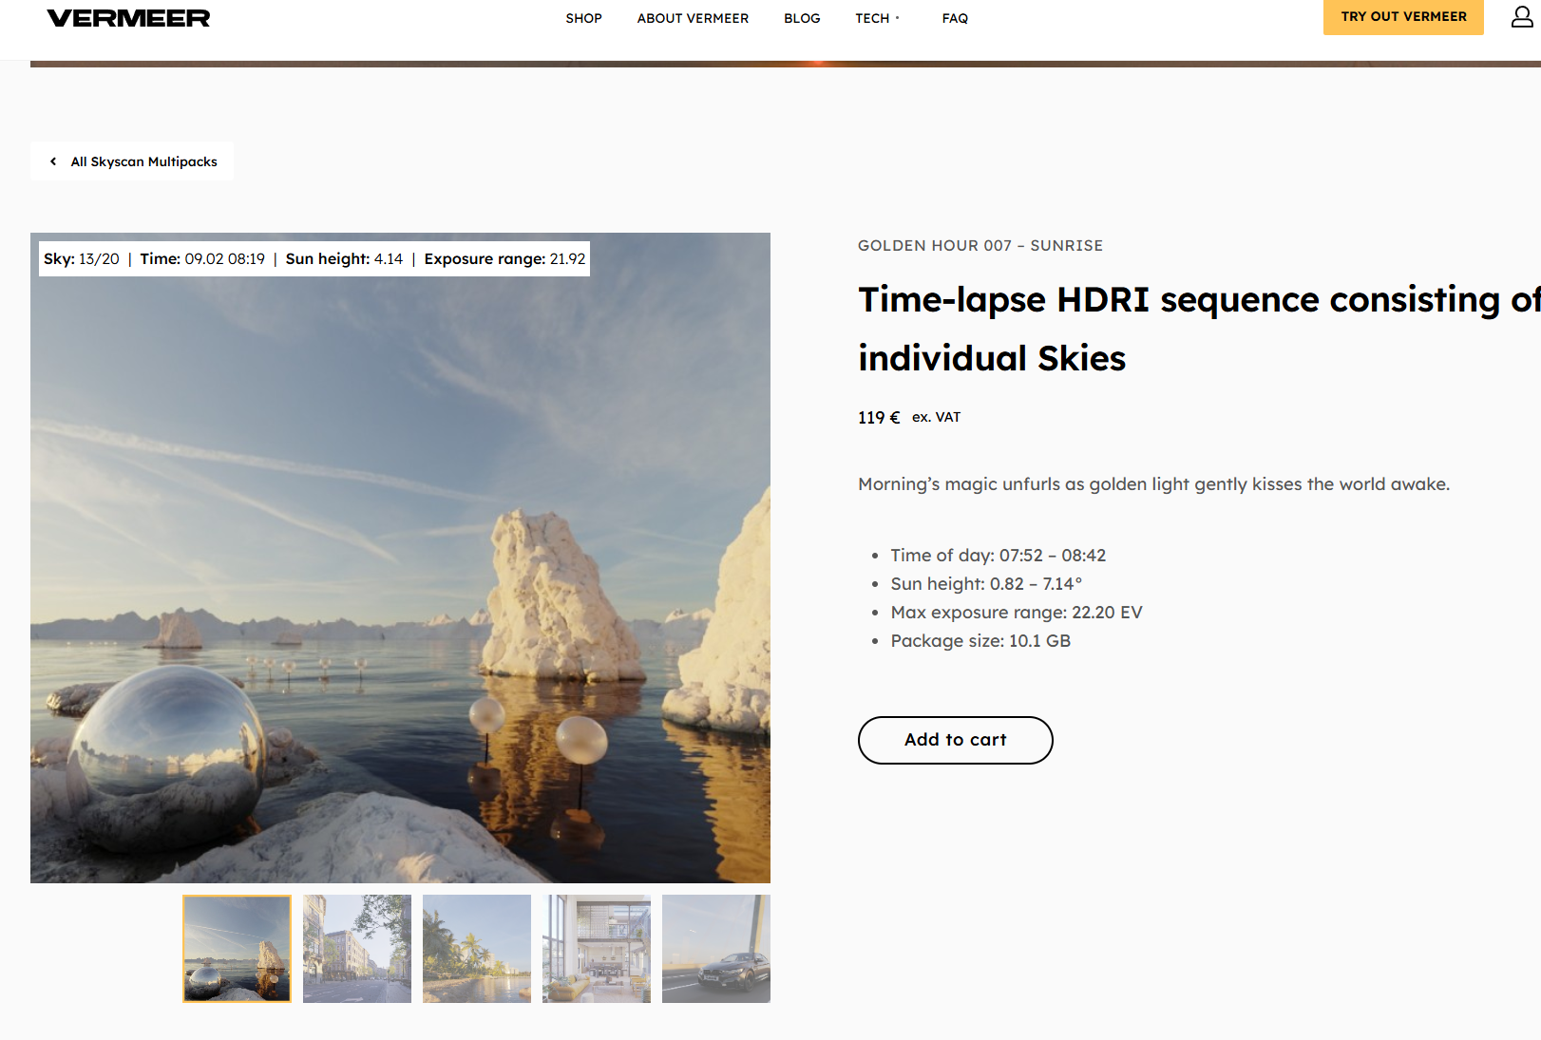
Task: Click the Sky 13/20 info overlay
Action: 314,258
